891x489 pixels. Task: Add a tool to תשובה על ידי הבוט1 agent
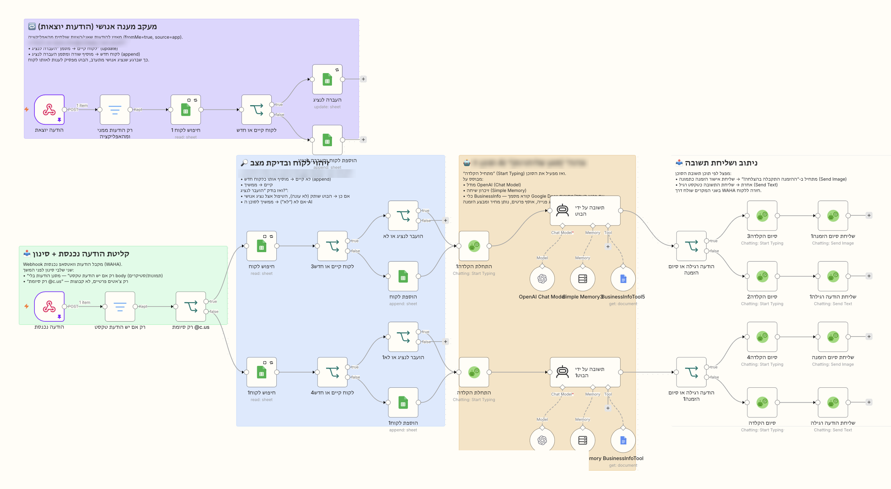608,408
